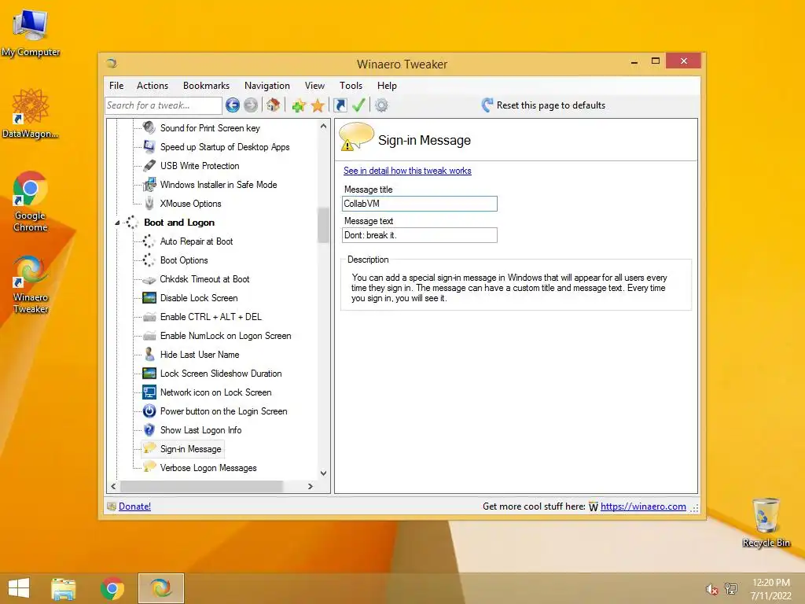
Task: Select Speed up Startup of Desktop Apps
Action: (225, 147)
